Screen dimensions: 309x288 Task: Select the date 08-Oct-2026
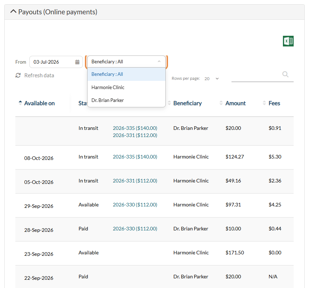pos(39,158)
